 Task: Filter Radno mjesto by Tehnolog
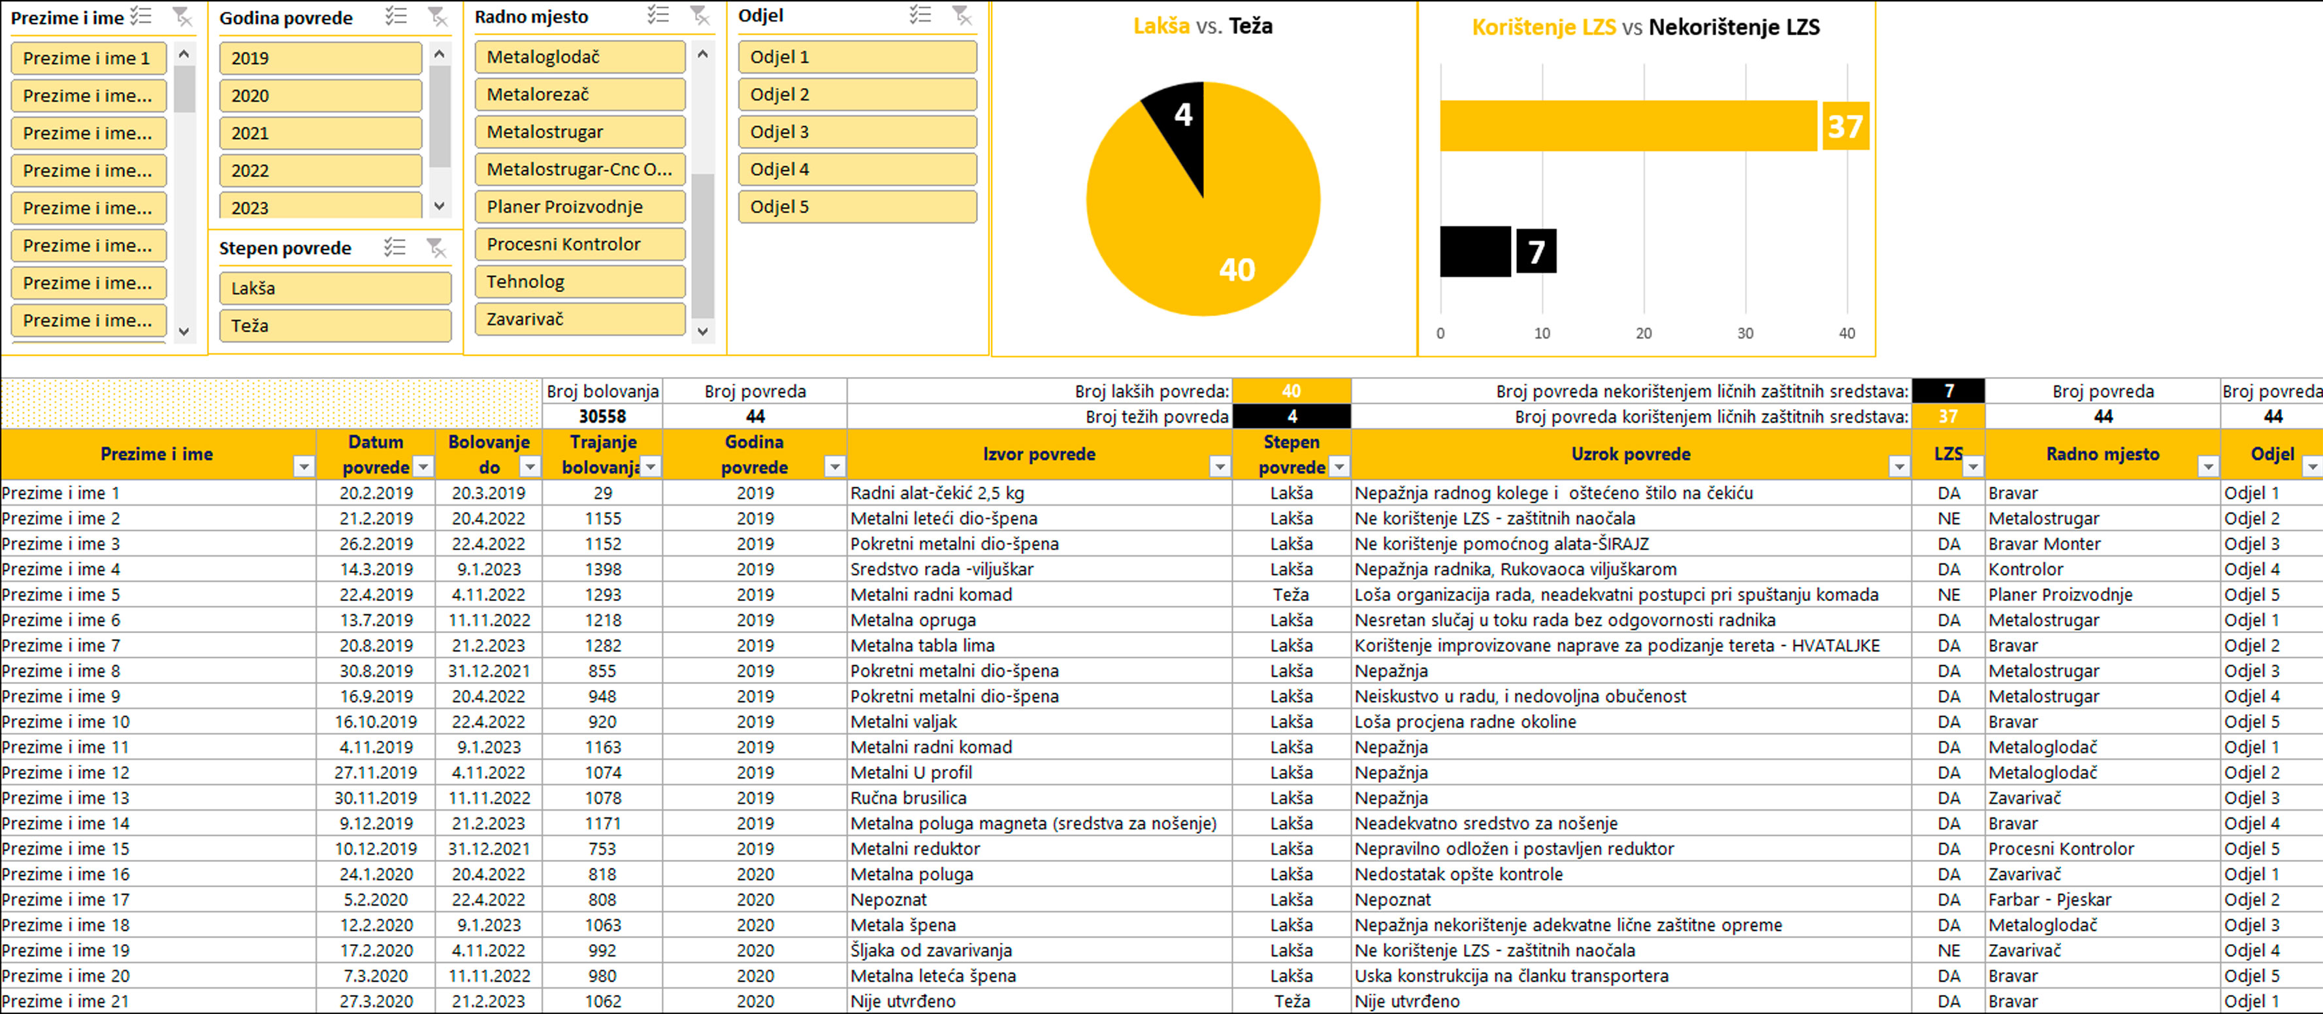[x=580, y=282]
